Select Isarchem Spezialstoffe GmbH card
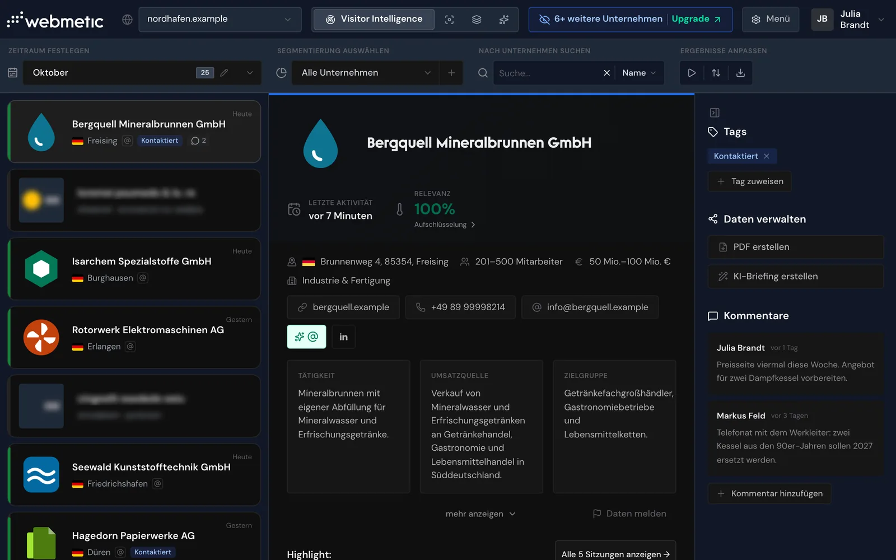 134,269
